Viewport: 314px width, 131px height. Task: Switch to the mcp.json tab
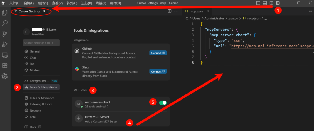(195, 11)
